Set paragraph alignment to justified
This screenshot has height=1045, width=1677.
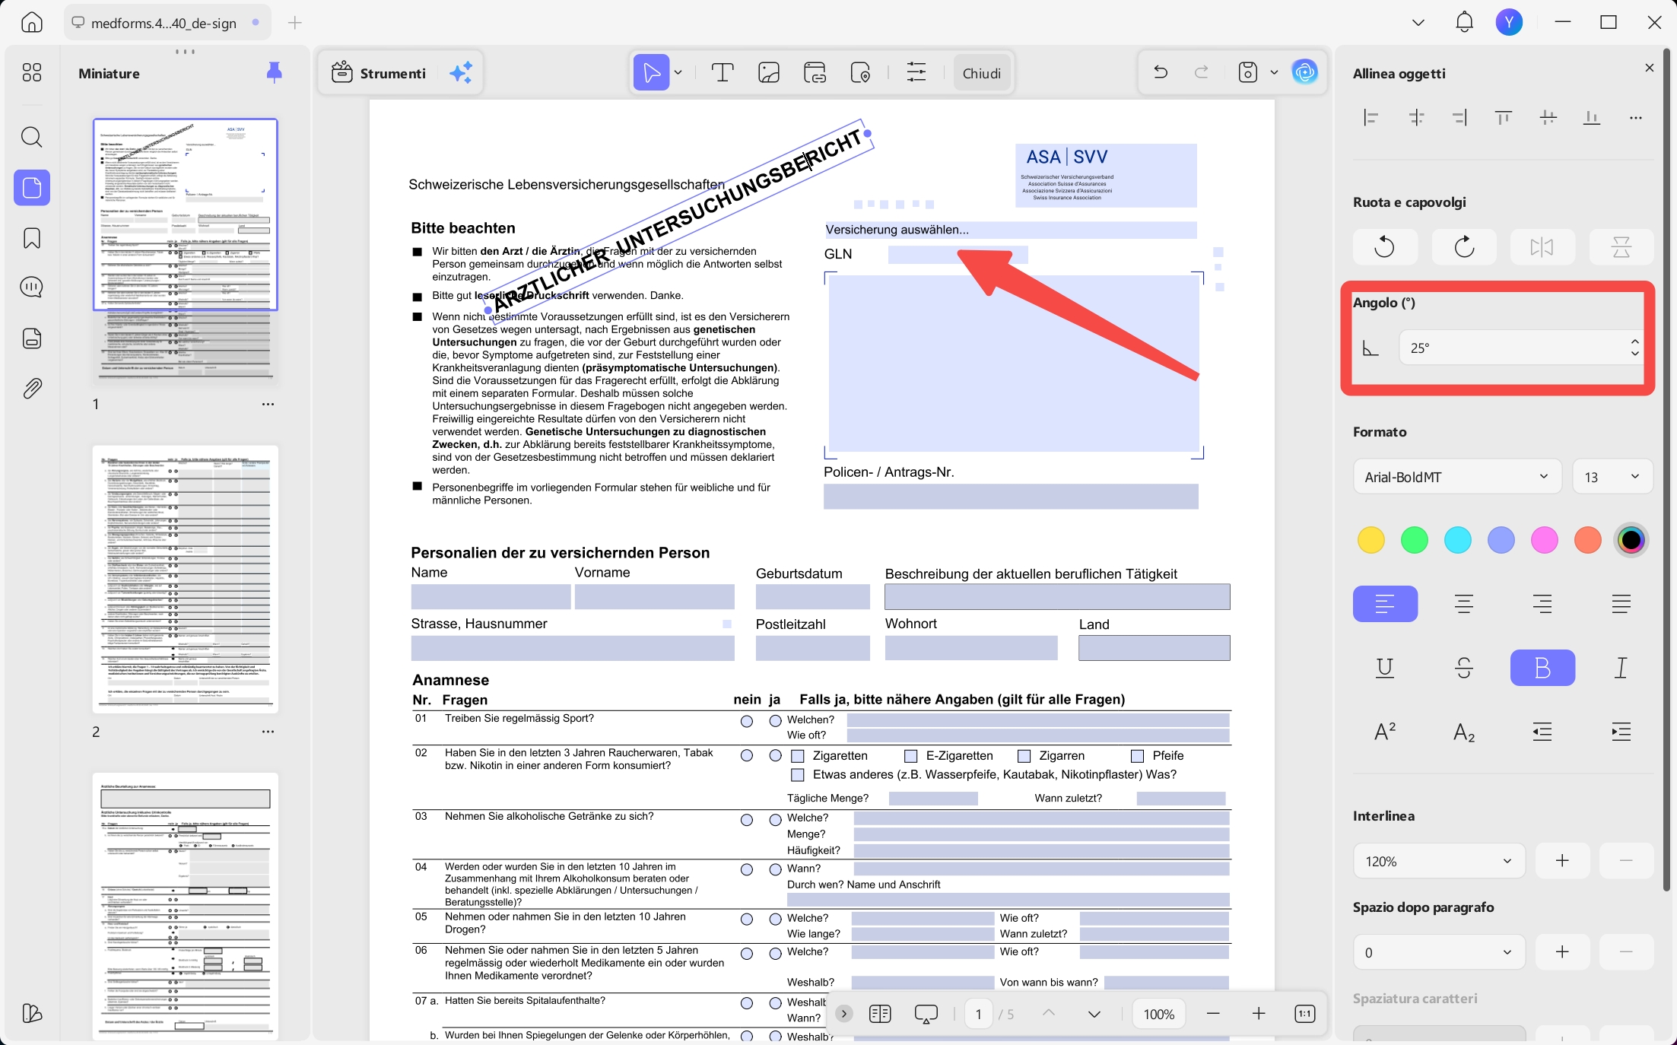pyautogui.click(x=1621, y=604)
